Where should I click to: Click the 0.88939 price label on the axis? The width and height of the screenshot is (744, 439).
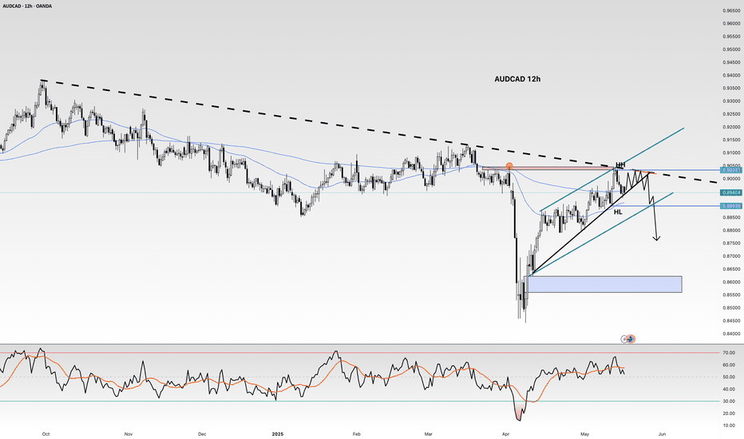(x=731, y=206)
